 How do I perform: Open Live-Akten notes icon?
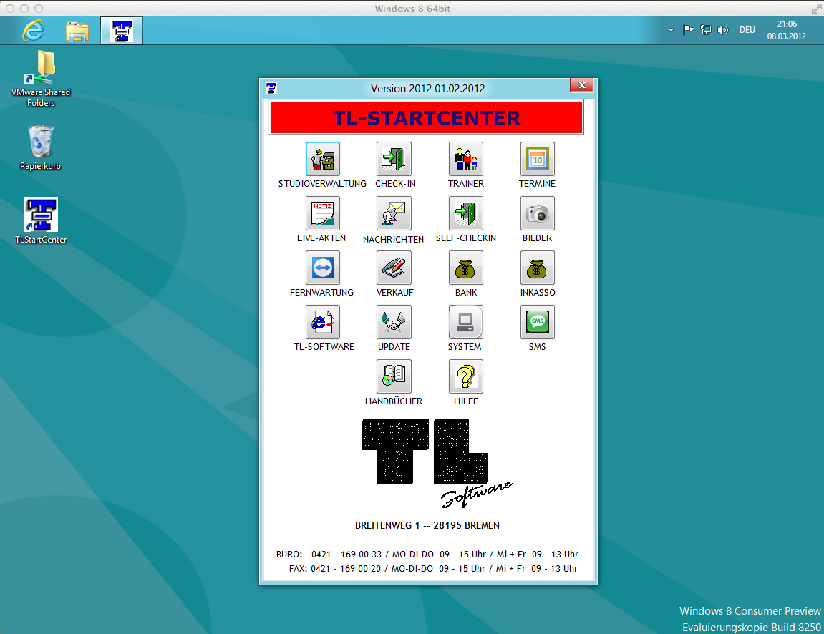pos(322,213)
